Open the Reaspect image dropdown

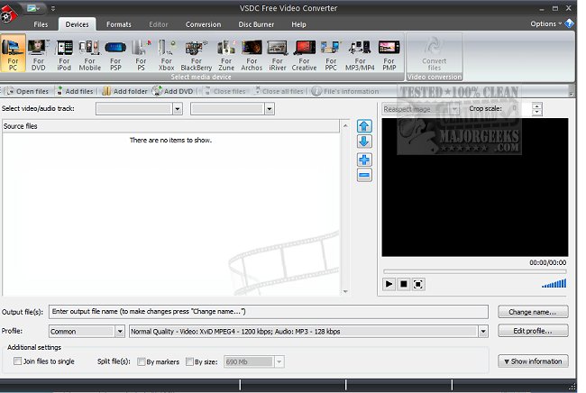pyautogui.click(x=454, y=109)
